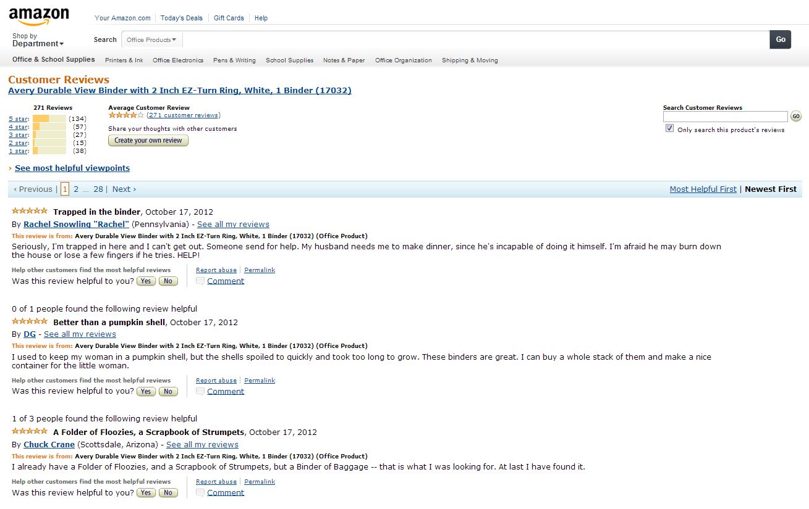The image size is (809, 509).
Task: Click the Amazon logo
Action: (39, 16)
